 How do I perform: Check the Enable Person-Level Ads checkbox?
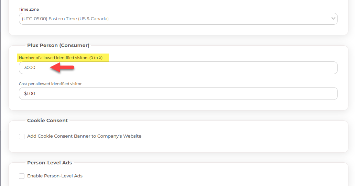point(22,176)
